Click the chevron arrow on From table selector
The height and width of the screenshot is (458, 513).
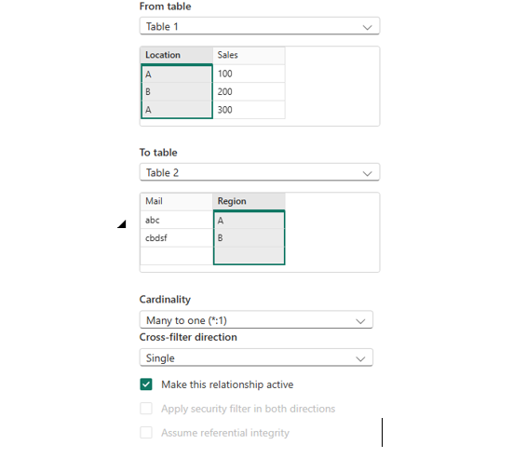point(367,27)
